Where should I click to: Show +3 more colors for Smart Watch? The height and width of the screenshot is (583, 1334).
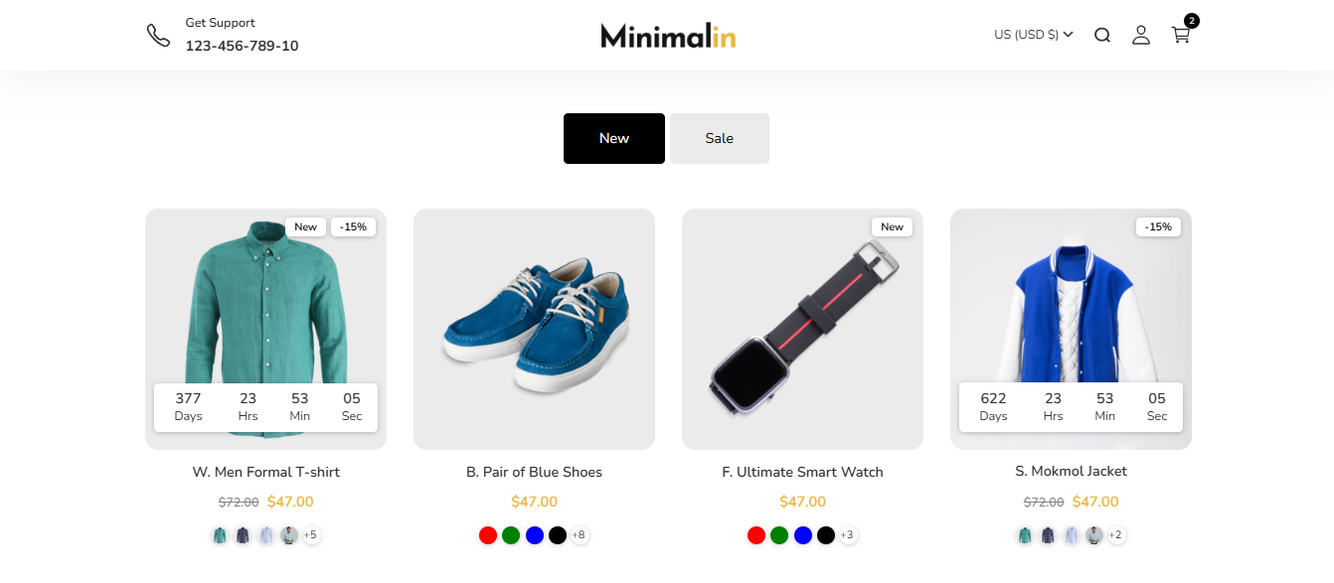pyautogui.click(x=847, y=535)
